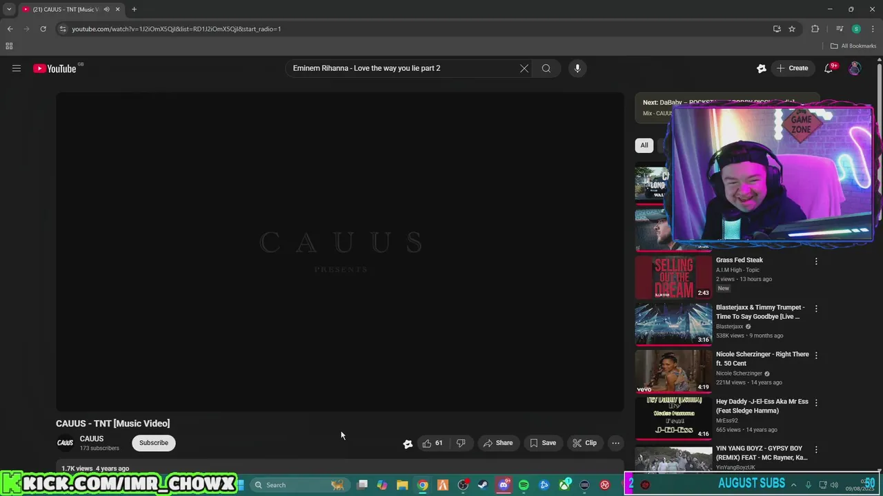Select the All filter chip
This screenshot has width=883, height=496.
(644, 145)
